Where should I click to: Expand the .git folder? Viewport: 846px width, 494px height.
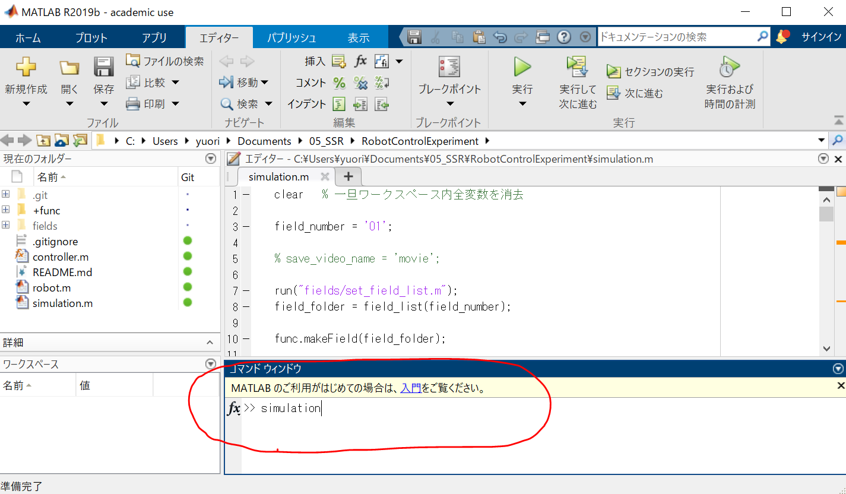(6, 194)
